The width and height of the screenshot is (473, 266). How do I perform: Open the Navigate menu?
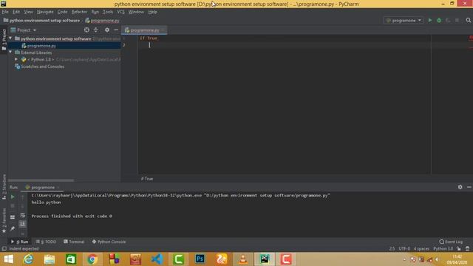pos(45,12)
